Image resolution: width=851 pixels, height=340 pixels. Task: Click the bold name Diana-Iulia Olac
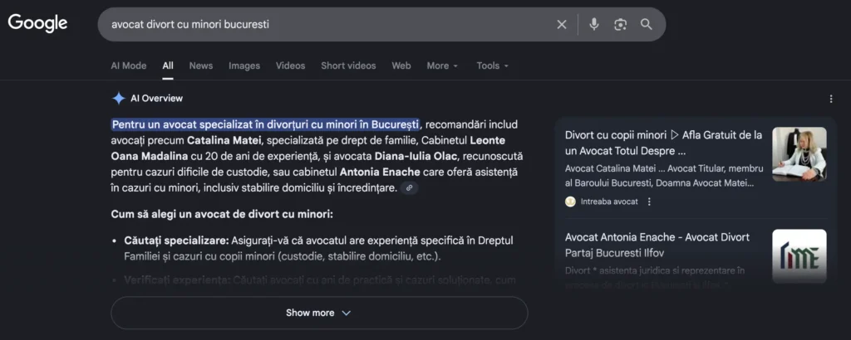(417, 157)
